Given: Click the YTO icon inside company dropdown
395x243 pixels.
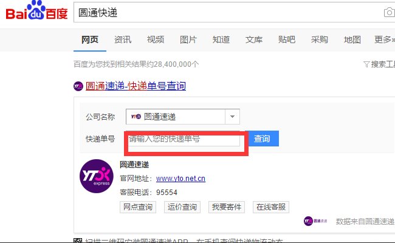Looking at the screenshot, I should (x=136, y=117).
